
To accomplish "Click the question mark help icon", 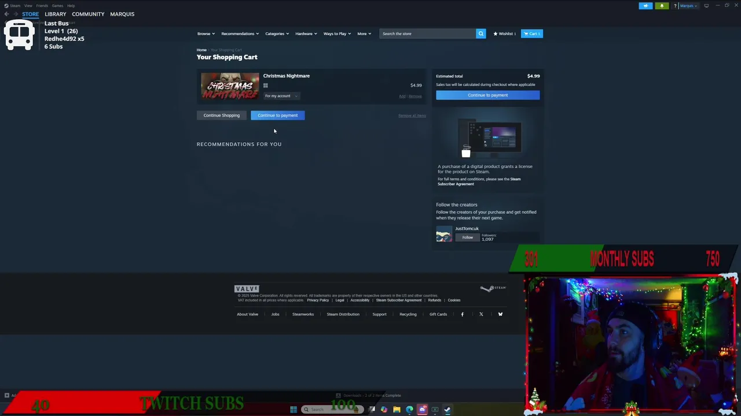I will [675, 6].
